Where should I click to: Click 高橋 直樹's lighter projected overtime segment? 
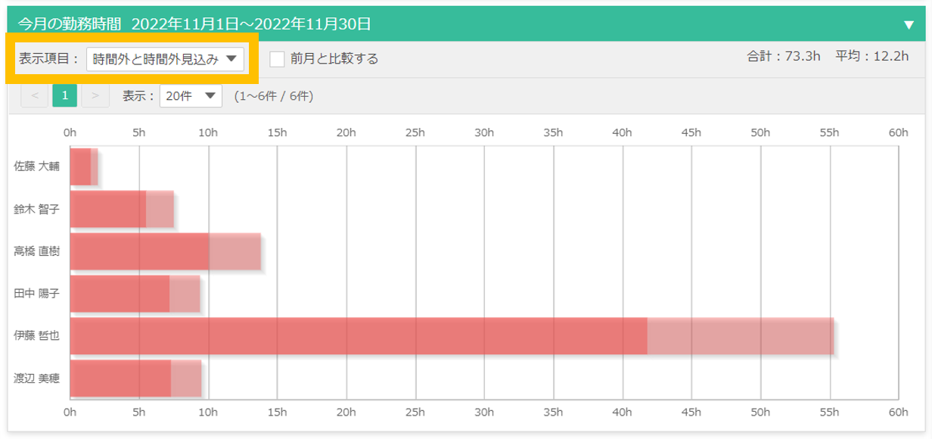tap(235, 251)
